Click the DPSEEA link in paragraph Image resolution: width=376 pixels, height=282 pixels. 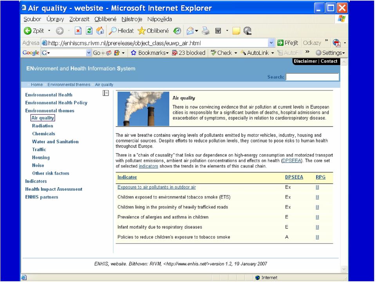[x=291, y=161]
